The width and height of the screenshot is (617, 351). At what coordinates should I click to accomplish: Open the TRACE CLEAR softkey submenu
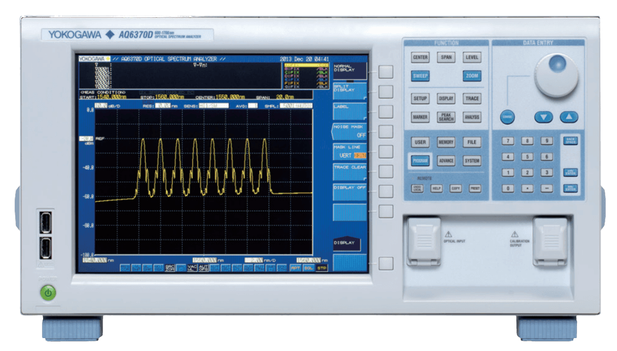pos(349,171)
